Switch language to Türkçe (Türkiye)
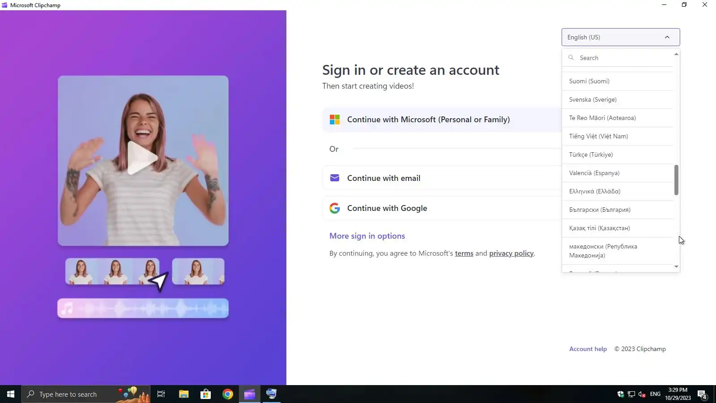The height and width of the screenshot is (403, 716). (x=618, y=154)
